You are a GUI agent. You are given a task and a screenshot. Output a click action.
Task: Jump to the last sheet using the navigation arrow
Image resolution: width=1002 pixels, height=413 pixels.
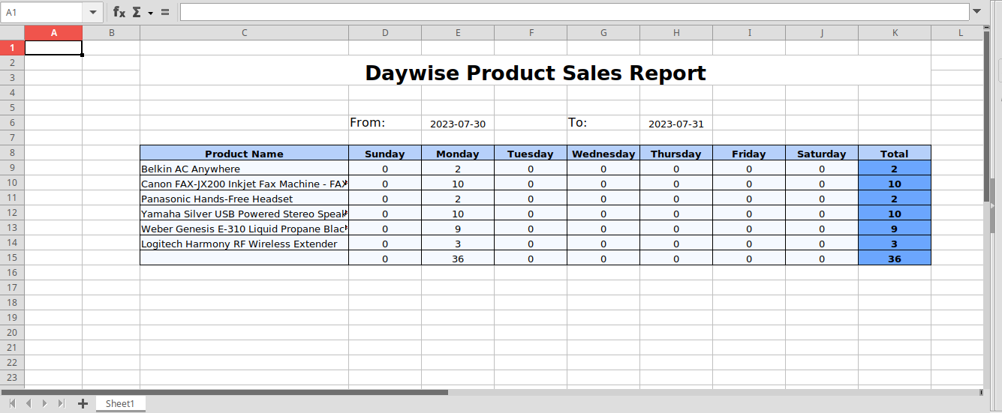point(62,403)
